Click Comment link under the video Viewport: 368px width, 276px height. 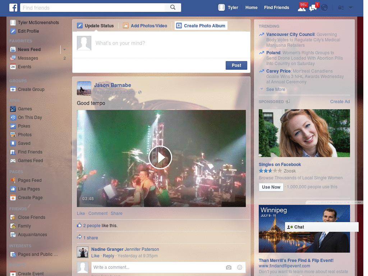point(98,213)
